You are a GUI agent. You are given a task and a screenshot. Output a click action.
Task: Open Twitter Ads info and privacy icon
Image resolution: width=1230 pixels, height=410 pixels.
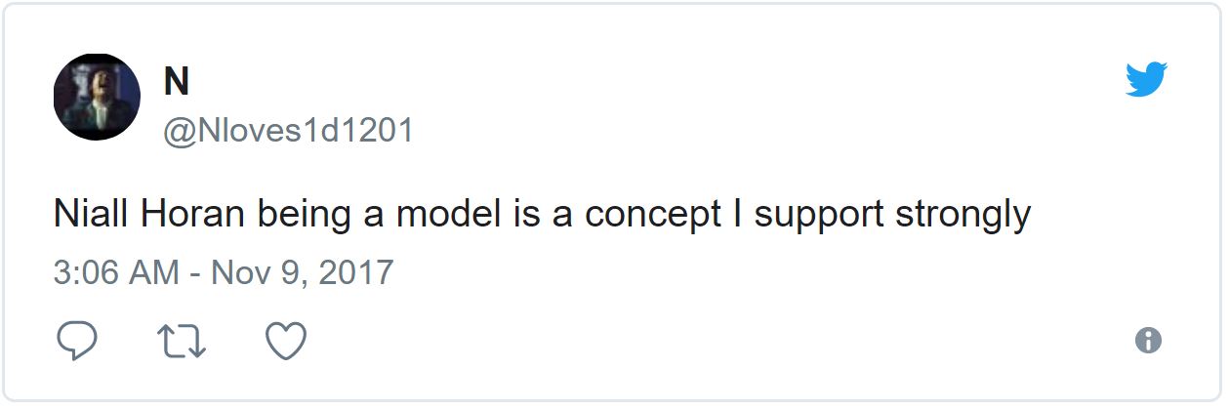coord(1149,341)
